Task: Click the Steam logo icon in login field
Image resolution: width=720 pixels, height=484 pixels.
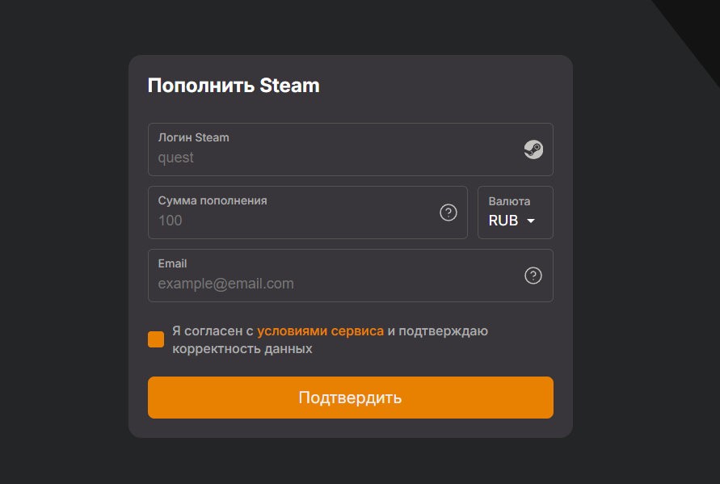Action: tap(533, 149)
